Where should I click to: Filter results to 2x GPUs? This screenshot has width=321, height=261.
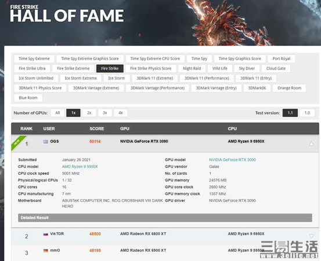(89, 113)
